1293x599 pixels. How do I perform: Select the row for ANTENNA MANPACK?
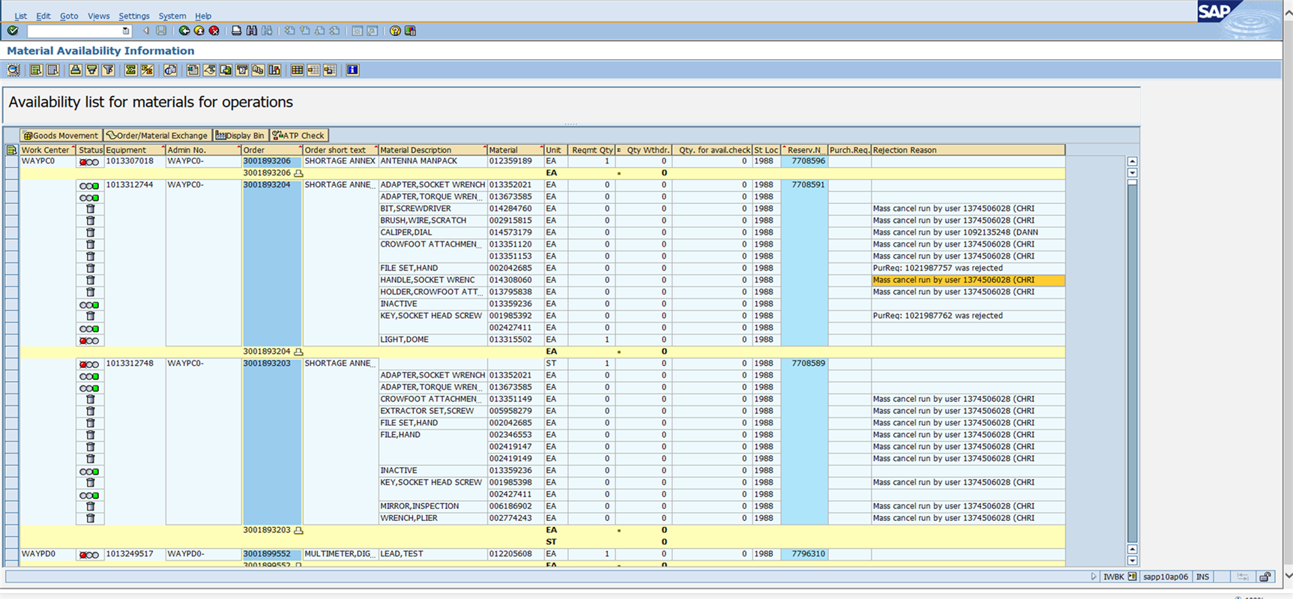pos(11,161)
